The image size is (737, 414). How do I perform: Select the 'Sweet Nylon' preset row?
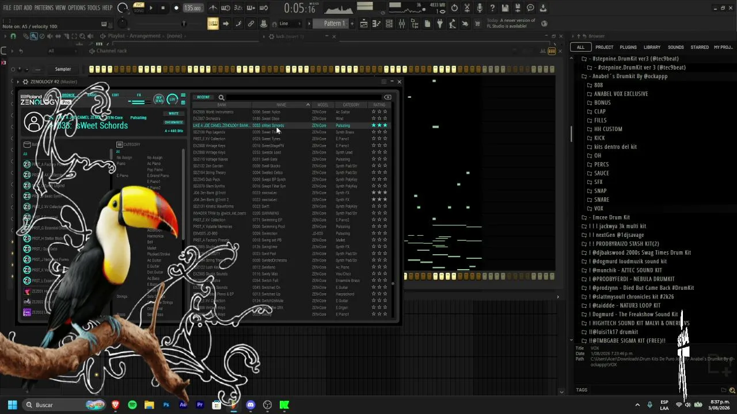point(292,112)
